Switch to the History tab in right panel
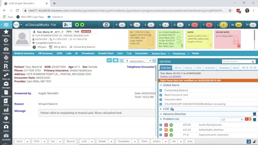 coord(188,68)
